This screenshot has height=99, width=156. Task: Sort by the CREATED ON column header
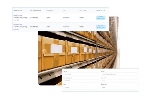pos(100,10)
